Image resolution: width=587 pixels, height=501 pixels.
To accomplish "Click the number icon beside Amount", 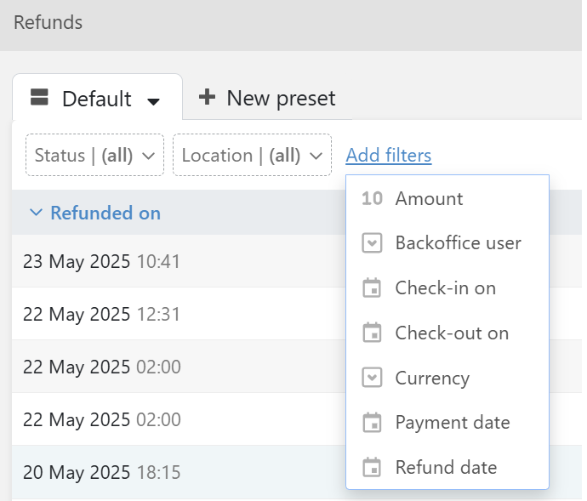I will (x=372, y=199).
